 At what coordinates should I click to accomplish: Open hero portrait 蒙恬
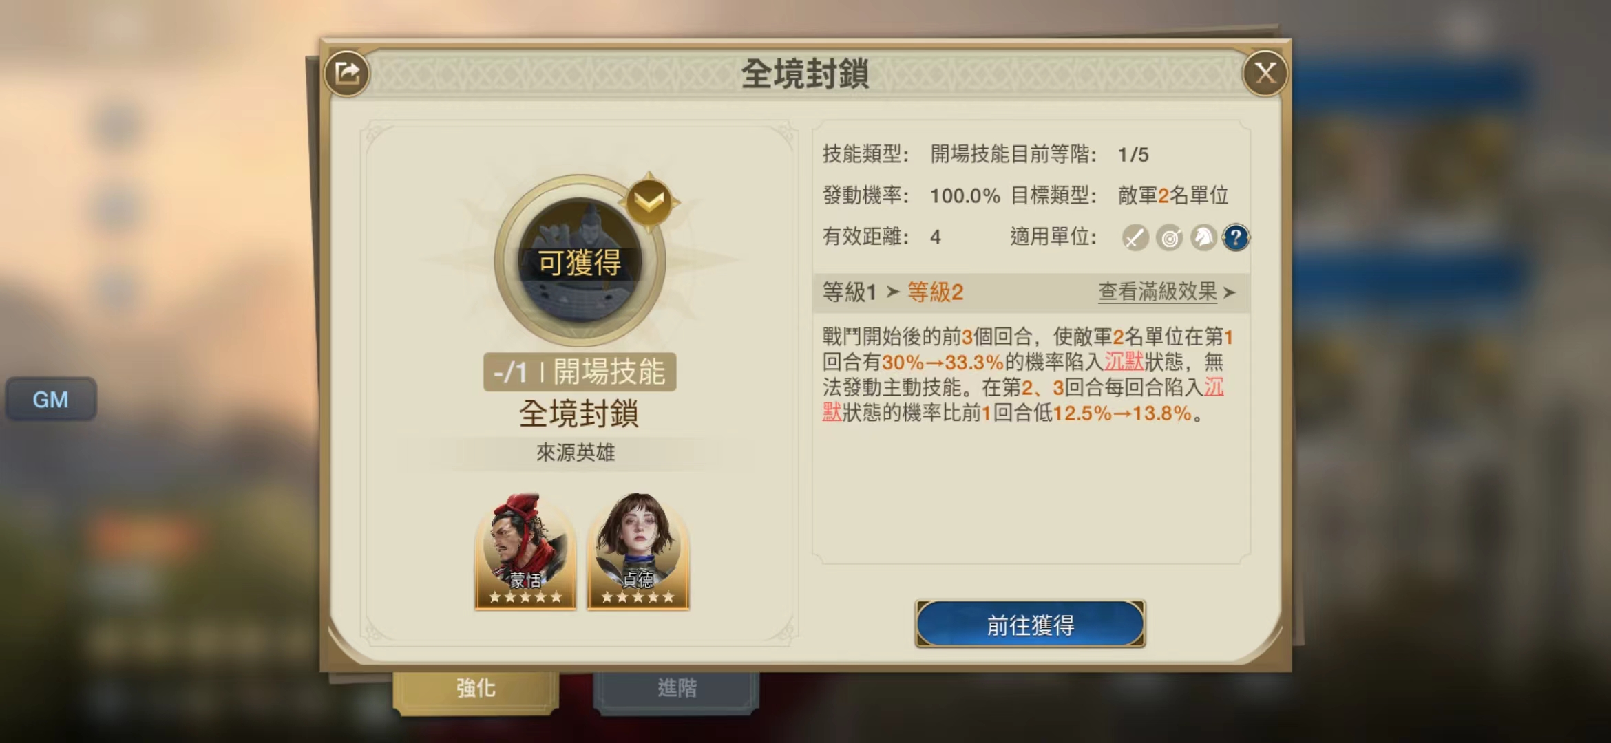(525, 551)
